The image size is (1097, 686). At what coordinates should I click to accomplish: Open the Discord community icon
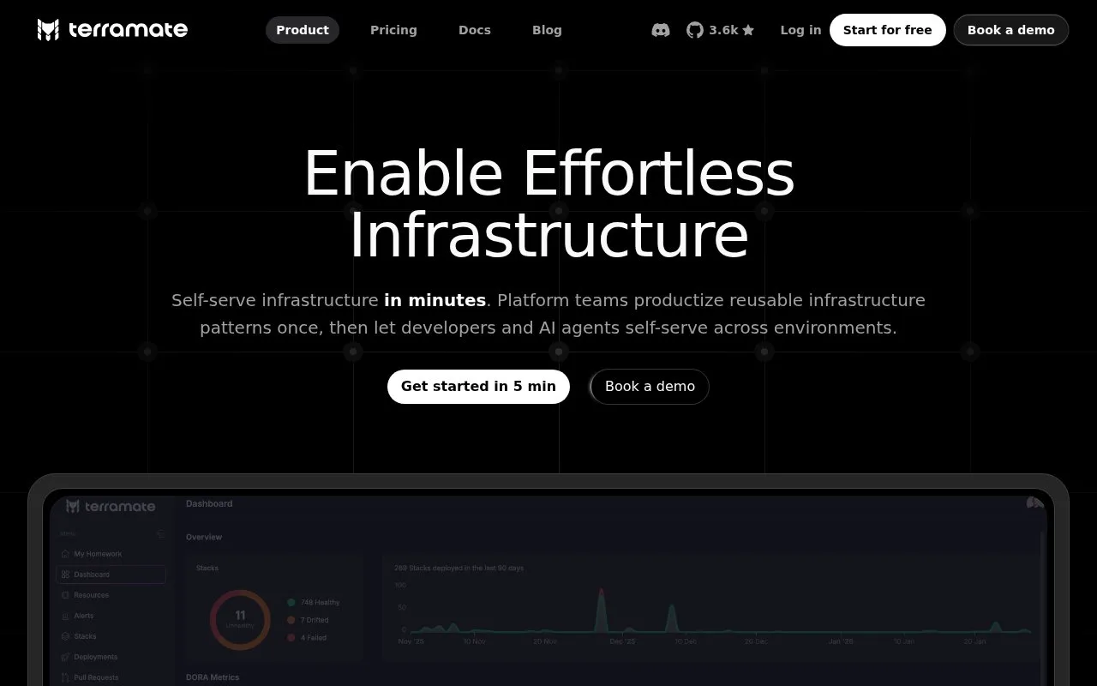[x=661, y=30]
